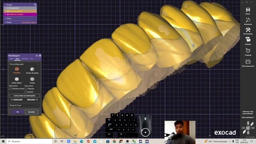This screenshot has width=256, height=144.
Task: Expand the Pintar & Puxar section
Action: tap(38, 106)
